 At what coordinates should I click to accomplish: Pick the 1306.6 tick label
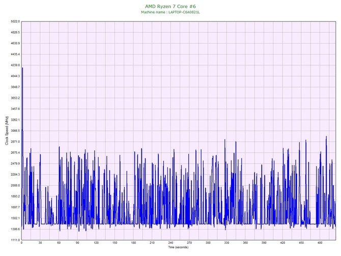pyautogui.click(x=15, y=229)
